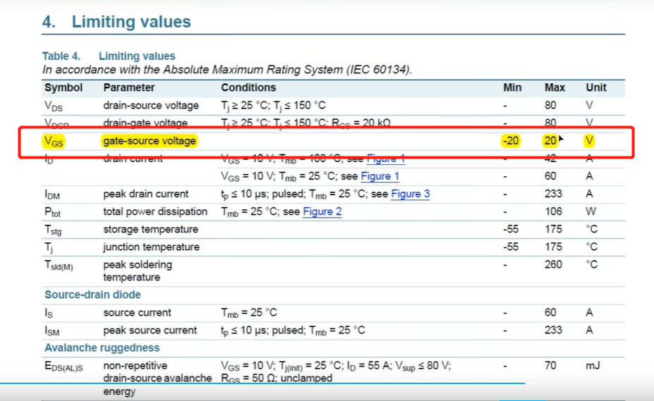Click the "Min" column header
The height and width of the screenshot is (401, 654).
pos(512,87)
